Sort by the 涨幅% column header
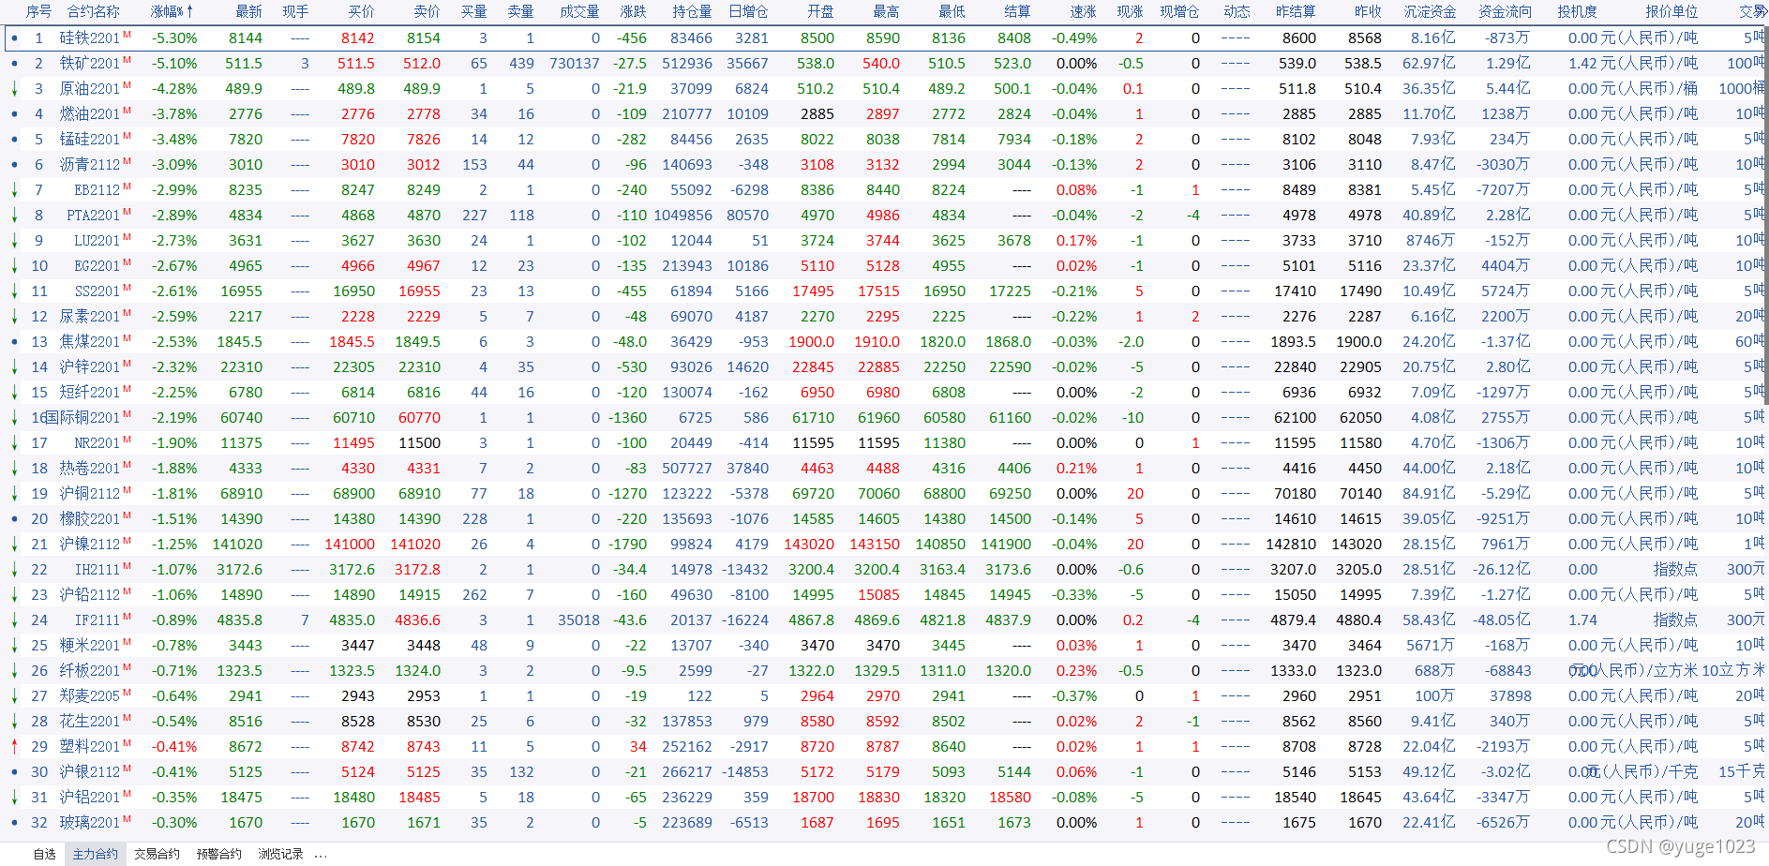The image size is (1769, 866). [x=172, y=11]
